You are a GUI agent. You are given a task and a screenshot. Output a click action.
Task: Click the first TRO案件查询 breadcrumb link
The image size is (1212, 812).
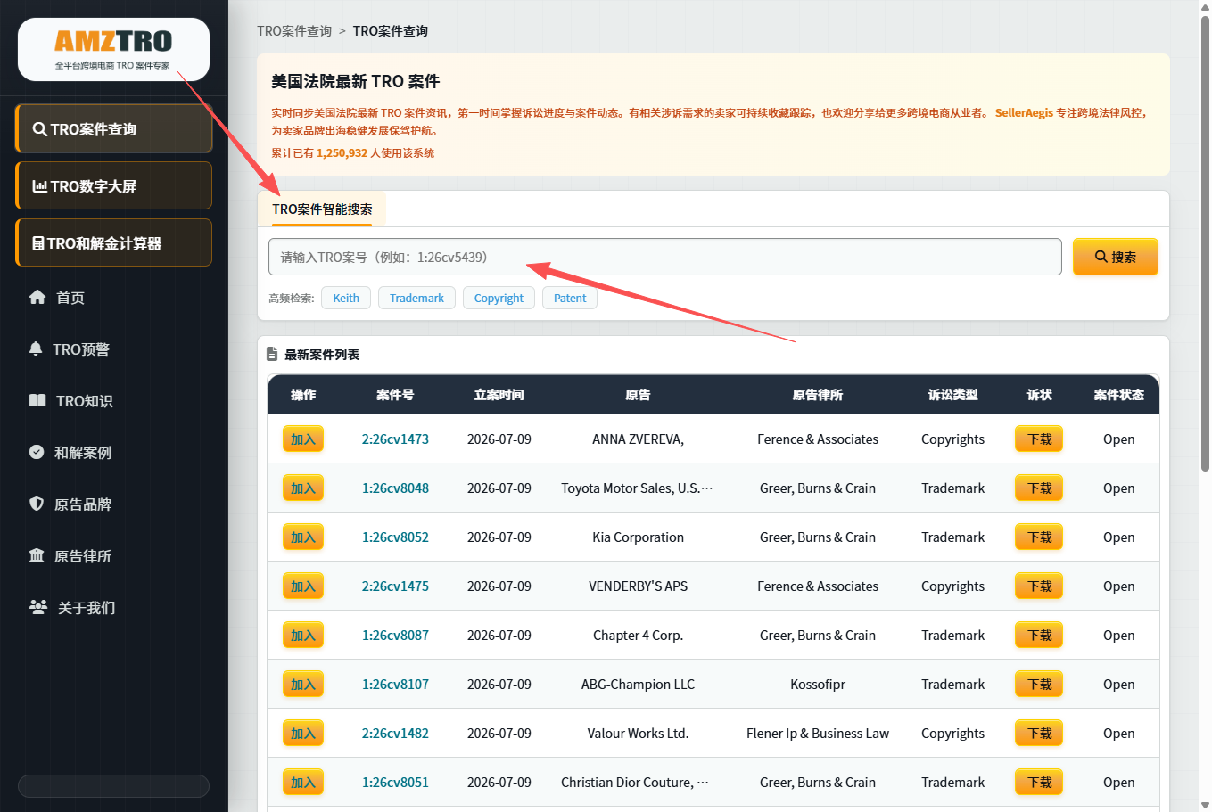[294, 31]
